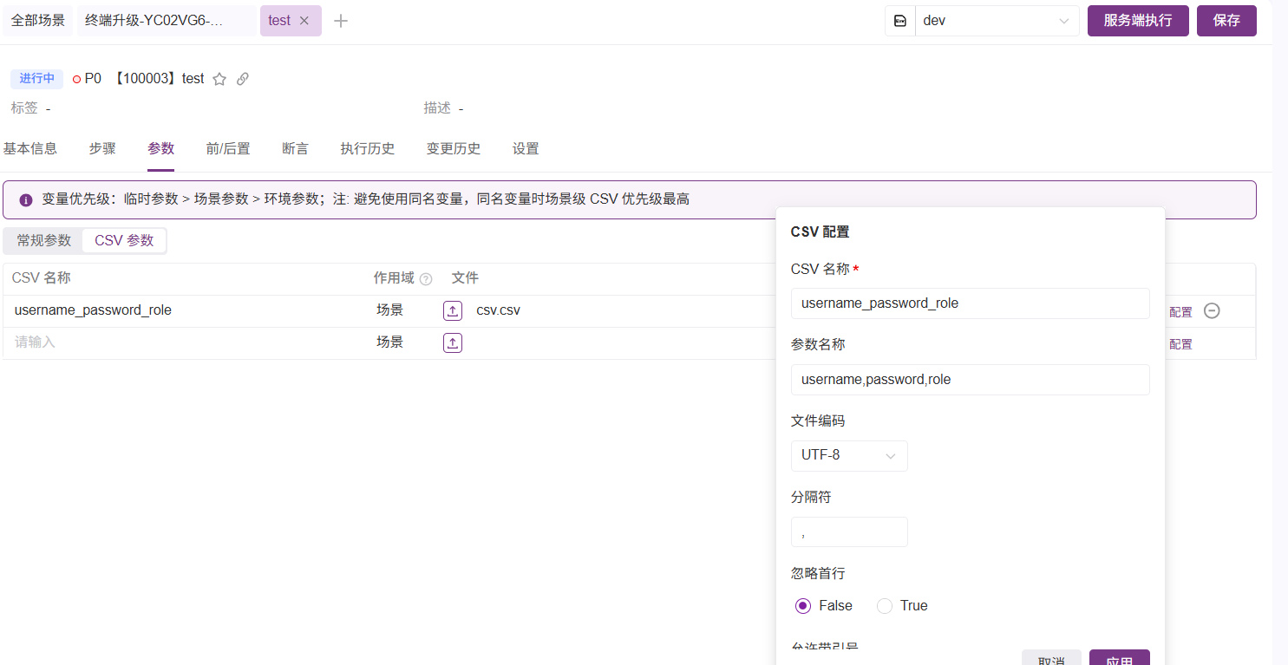Open the 步骤 tab

[102, 148]
